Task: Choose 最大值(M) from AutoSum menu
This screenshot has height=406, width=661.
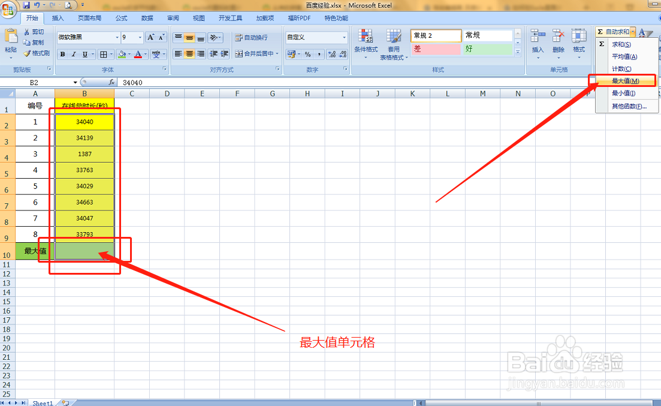Action: coord(626,80)
